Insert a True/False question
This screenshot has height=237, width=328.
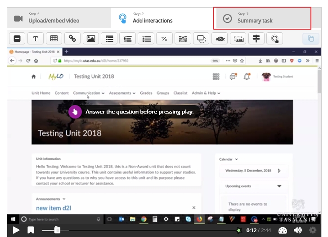tap(164, 39)
